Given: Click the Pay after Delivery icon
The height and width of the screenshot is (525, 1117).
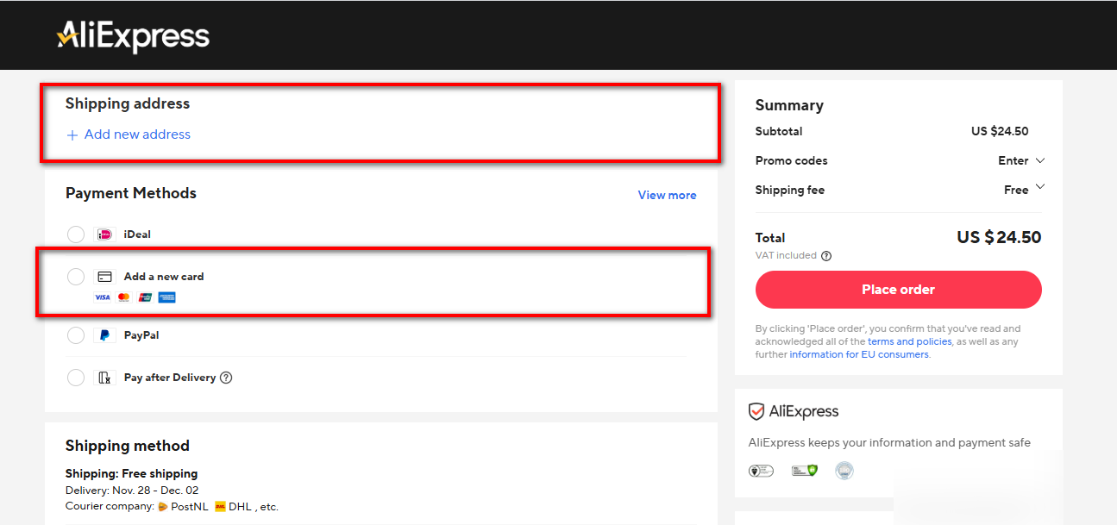Looking at the screenshot, I should click(x=104, y=378).
